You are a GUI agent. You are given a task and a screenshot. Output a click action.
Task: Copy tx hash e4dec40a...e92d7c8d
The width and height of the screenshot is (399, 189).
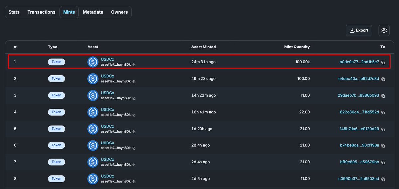(383, 79)
